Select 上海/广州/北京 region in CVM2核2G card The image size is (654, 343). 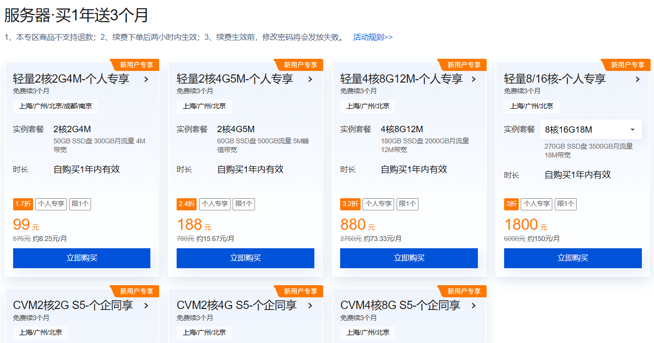click(41, 333)
